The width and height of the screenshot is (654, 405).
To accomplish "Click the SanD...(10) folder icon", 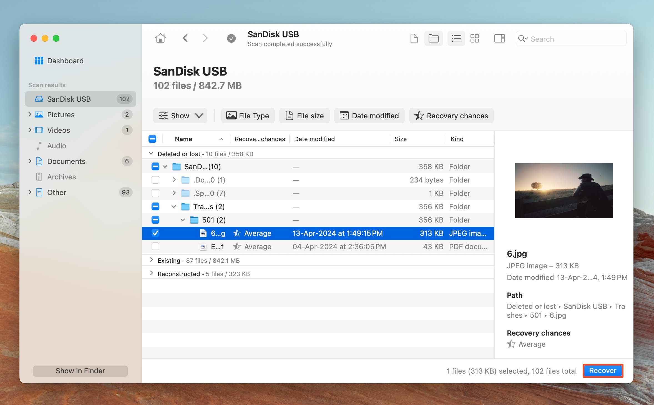I will click(x=177, y=167).
